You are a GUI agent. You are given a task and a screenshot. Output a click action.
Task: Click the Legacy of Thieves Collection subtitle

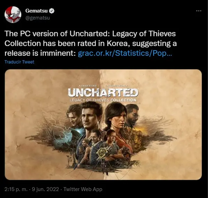(103, 100)
